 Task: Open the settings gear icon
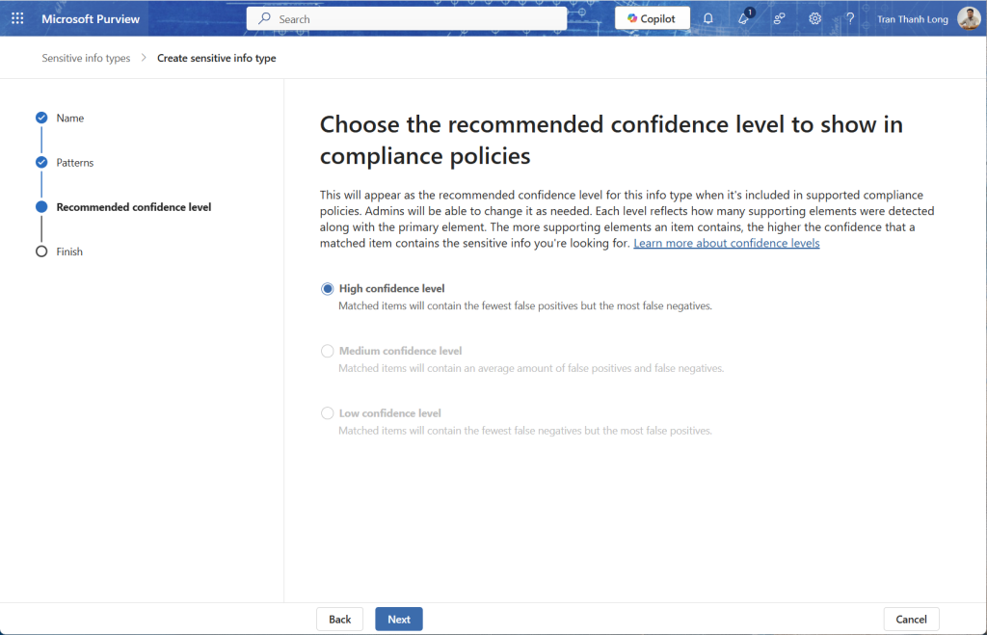pos(815,18)
